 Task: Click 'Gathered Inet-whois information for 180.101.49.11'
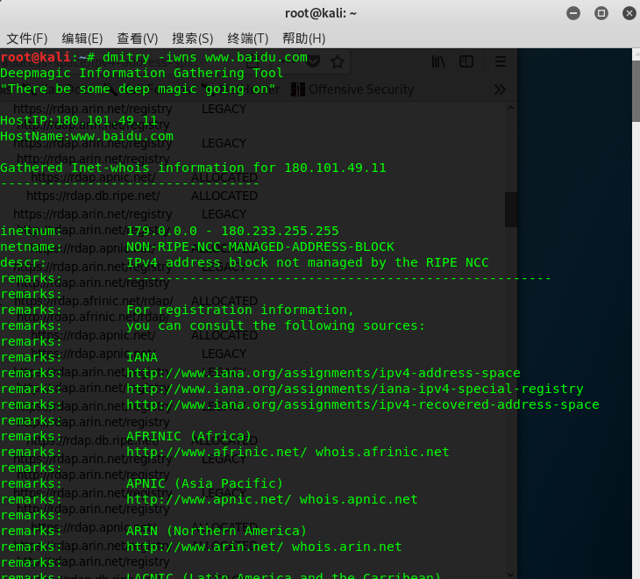193,168
